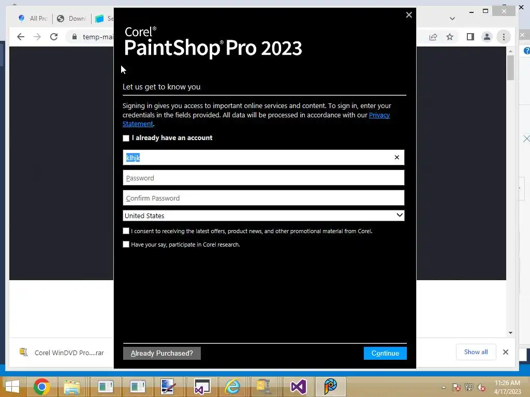Share this page via Chrome share icon

click(433, 37)
